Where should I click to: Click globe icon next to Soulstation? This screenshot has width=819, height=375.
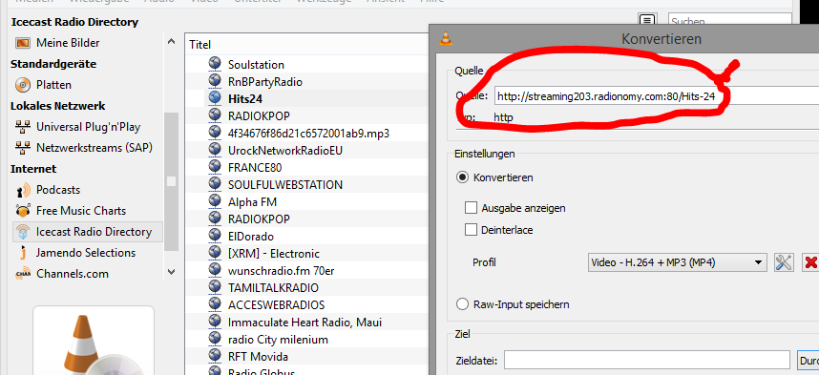215,64
